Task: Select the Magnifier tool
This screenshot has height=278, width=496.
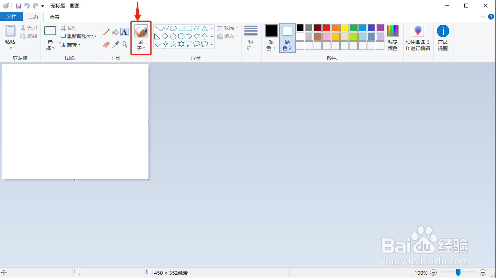Action: click(x=124, y=44)
